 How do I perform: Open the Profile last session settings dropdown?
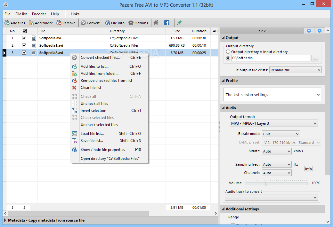point(272,95)
